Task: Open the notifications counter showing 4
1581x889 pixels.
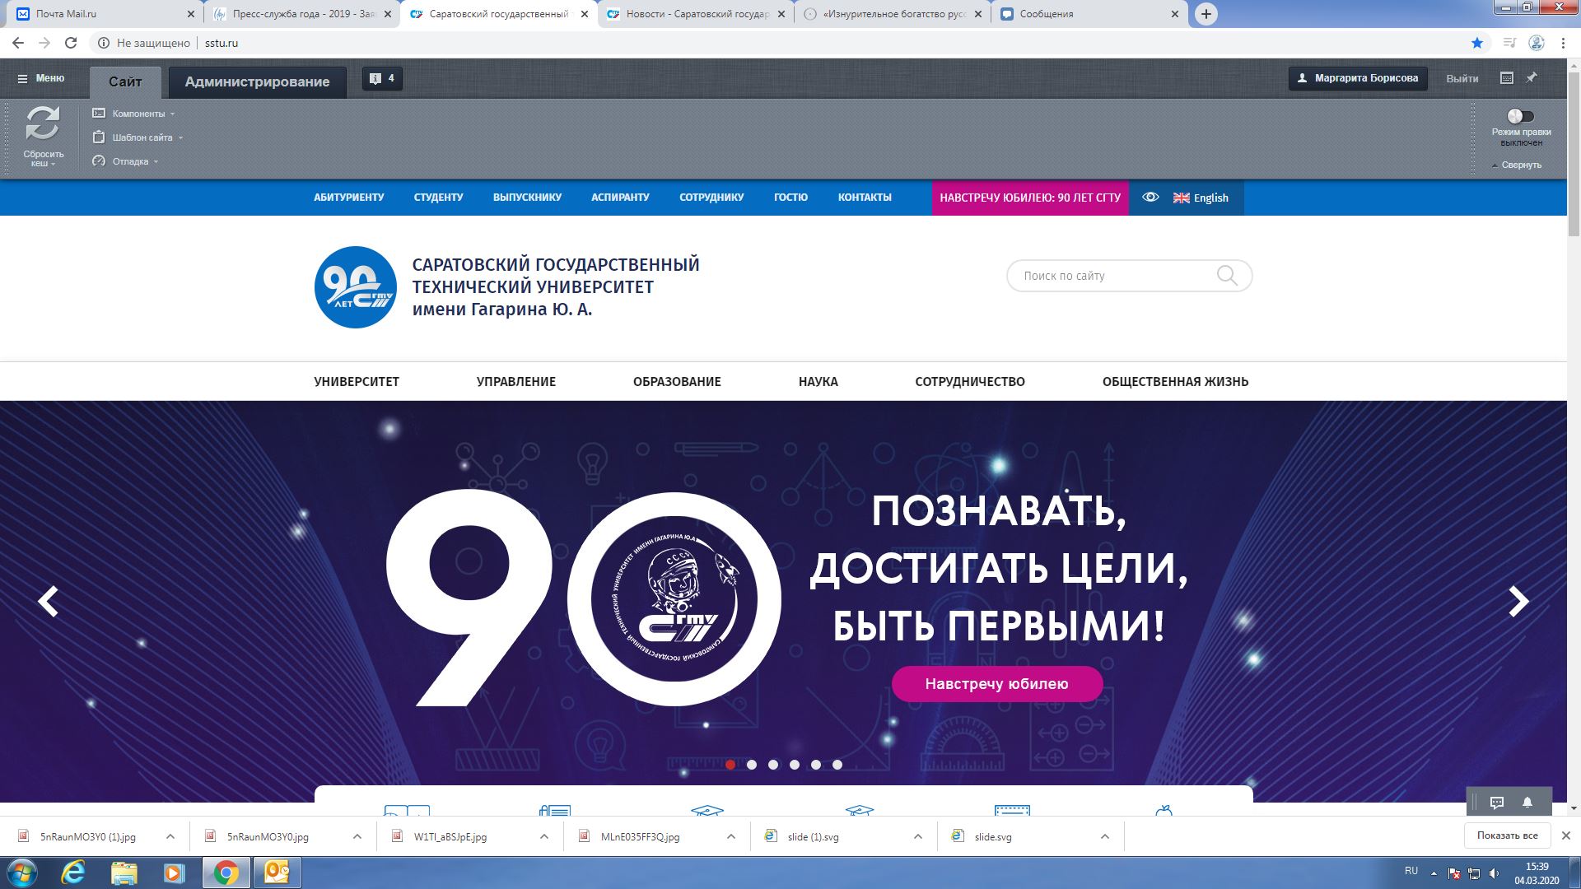Action: tap(382, 78)
